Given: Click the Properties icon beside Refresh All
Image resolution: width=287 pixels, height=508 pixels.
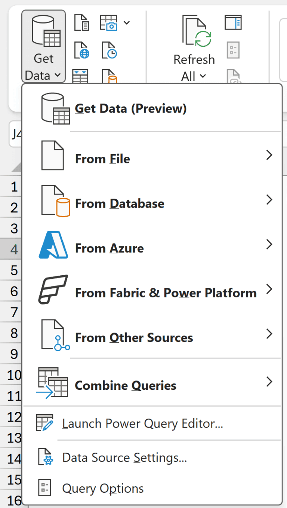Looking at the screenshot, I should [233, 50].
